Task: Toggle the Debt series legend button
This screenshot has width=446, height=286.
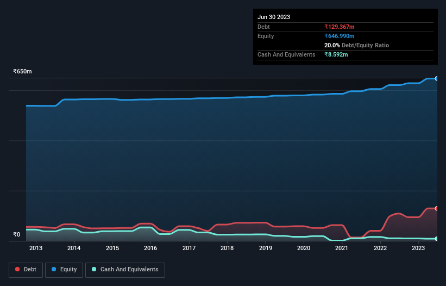Action: (x=26, y=270)
